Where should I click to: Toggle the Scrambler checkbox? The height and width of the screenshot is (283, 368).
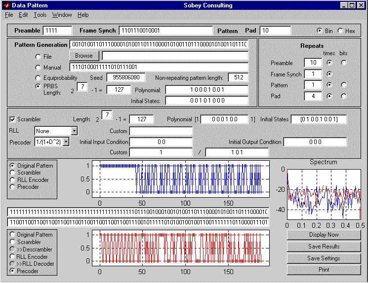[x=12, y=119]
